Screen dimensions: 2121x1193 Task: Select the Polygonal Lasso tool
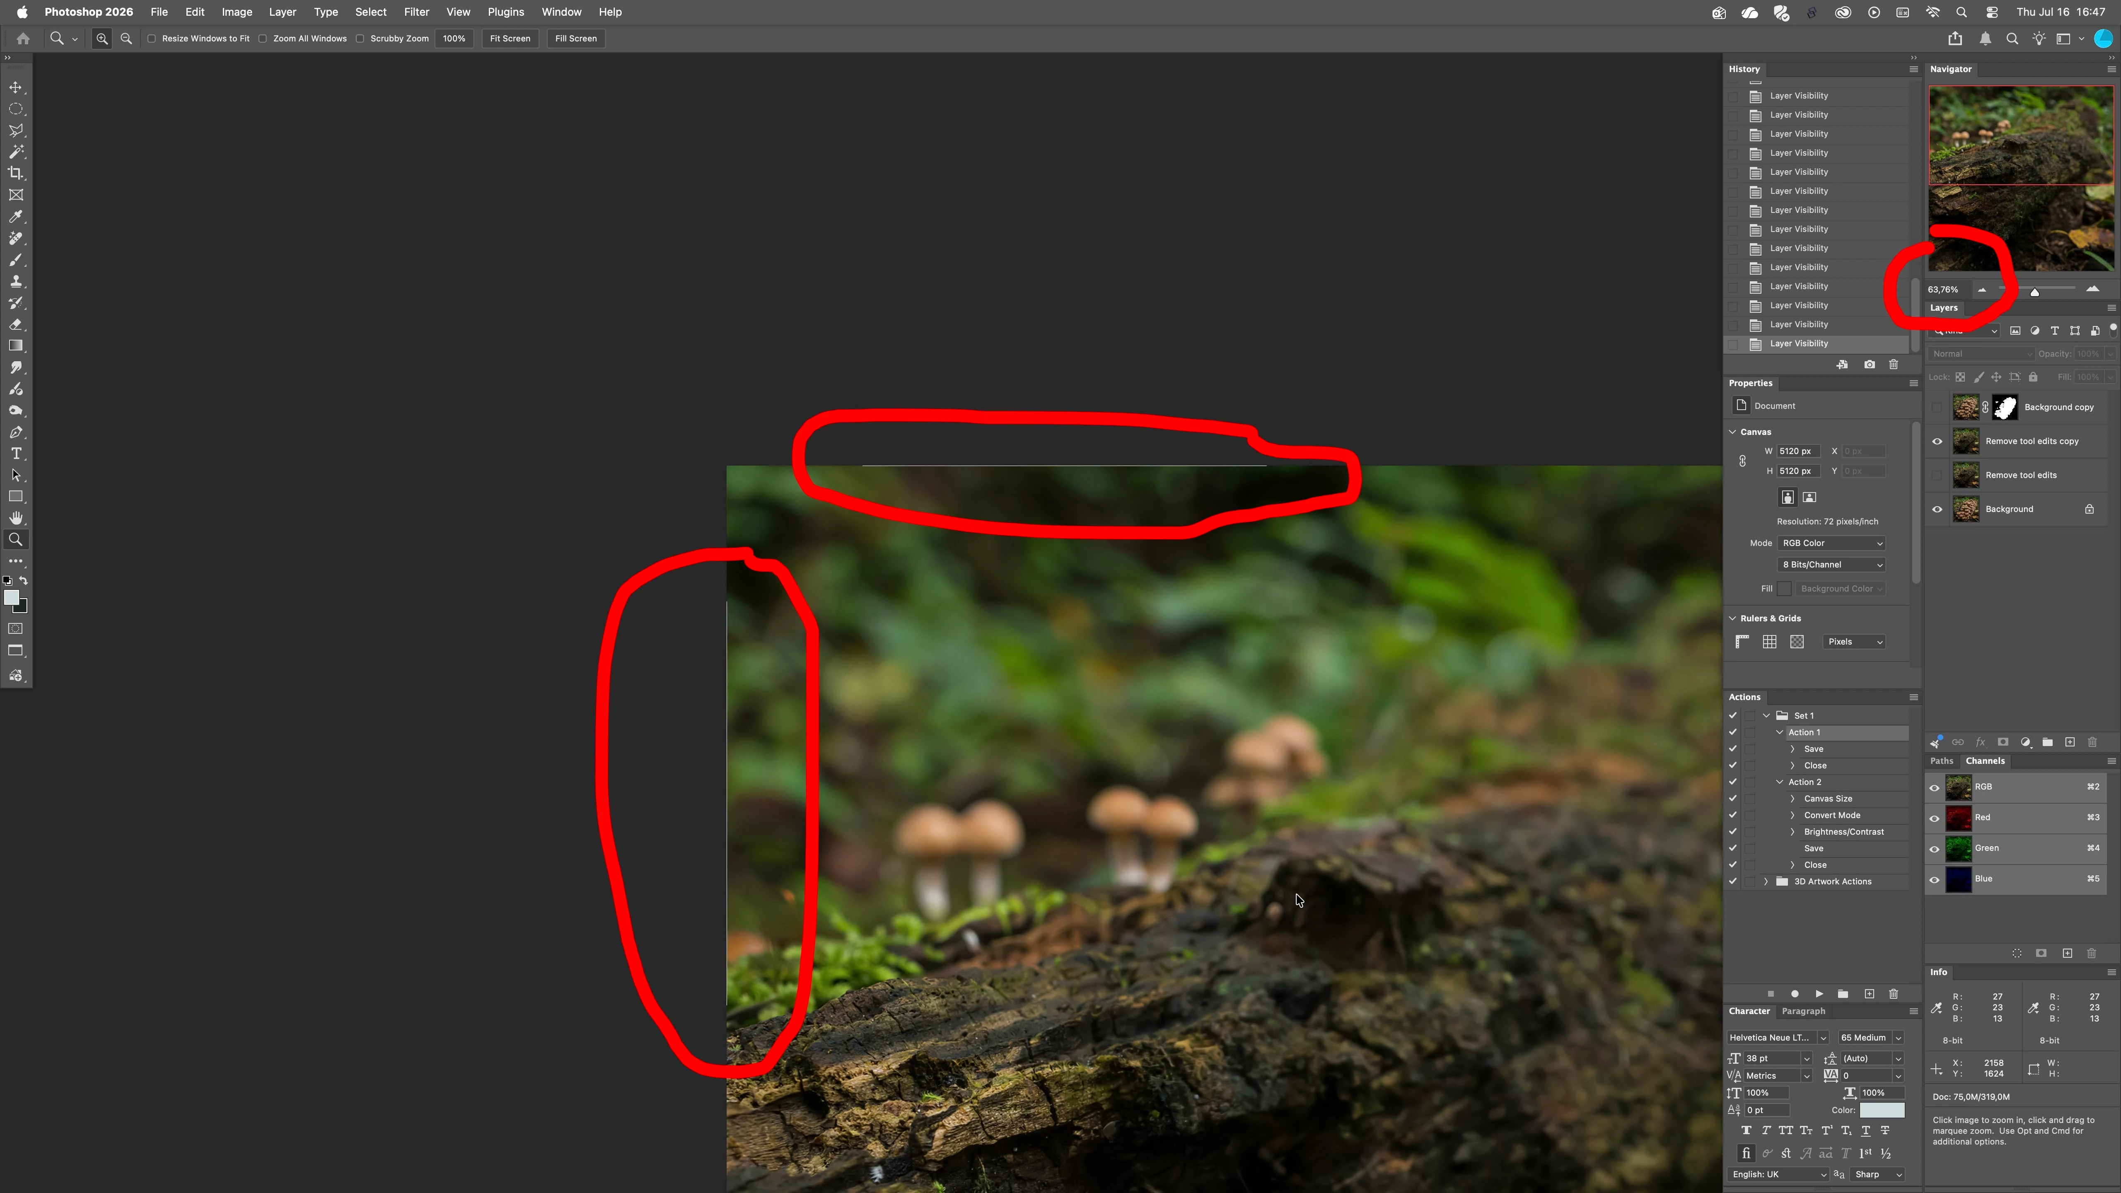coord(16,130)
